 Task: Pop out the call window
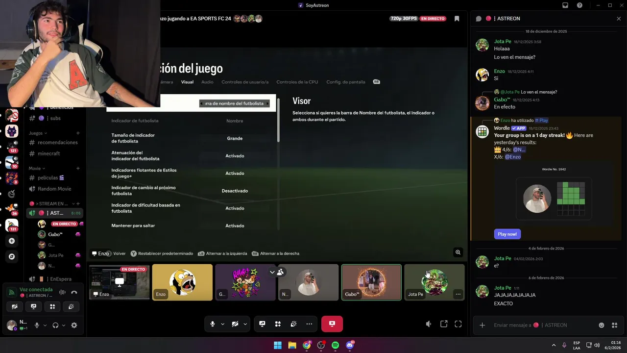(x=444, y=324)
